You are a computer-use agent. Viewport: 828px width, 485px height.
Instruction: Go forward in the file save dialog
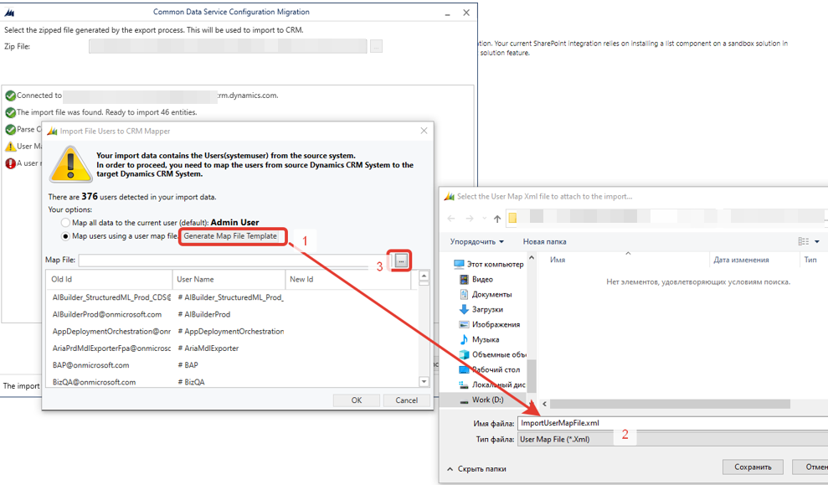click(x=470, y=218)
